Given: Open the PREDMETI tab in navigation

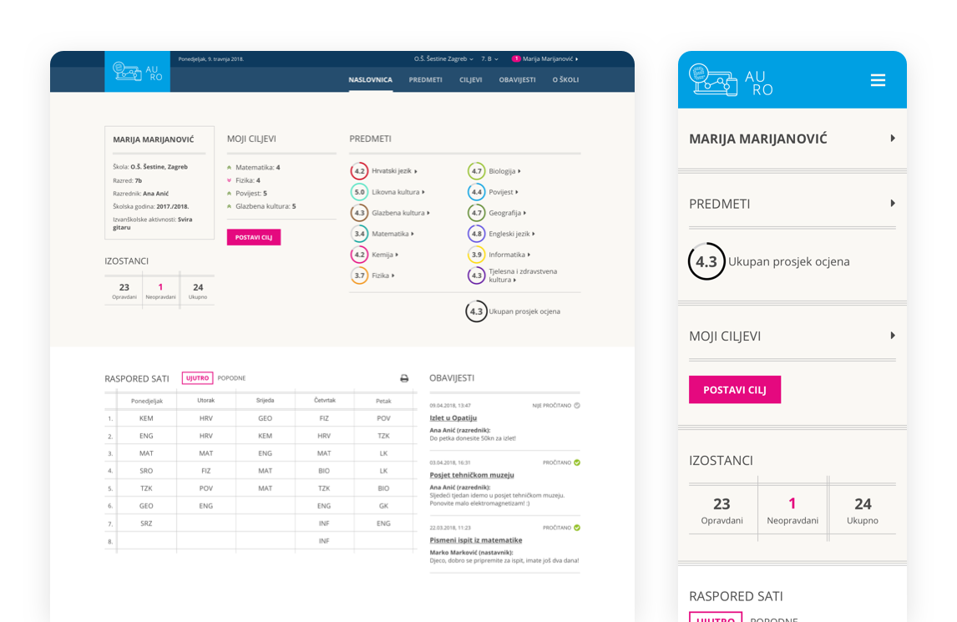Looking at the screenshot, I should click(425, 80).
